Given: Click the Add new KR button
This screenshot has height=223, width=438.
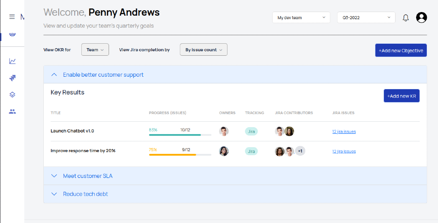Looking at the screenshot, I should (x=401, y=96).
